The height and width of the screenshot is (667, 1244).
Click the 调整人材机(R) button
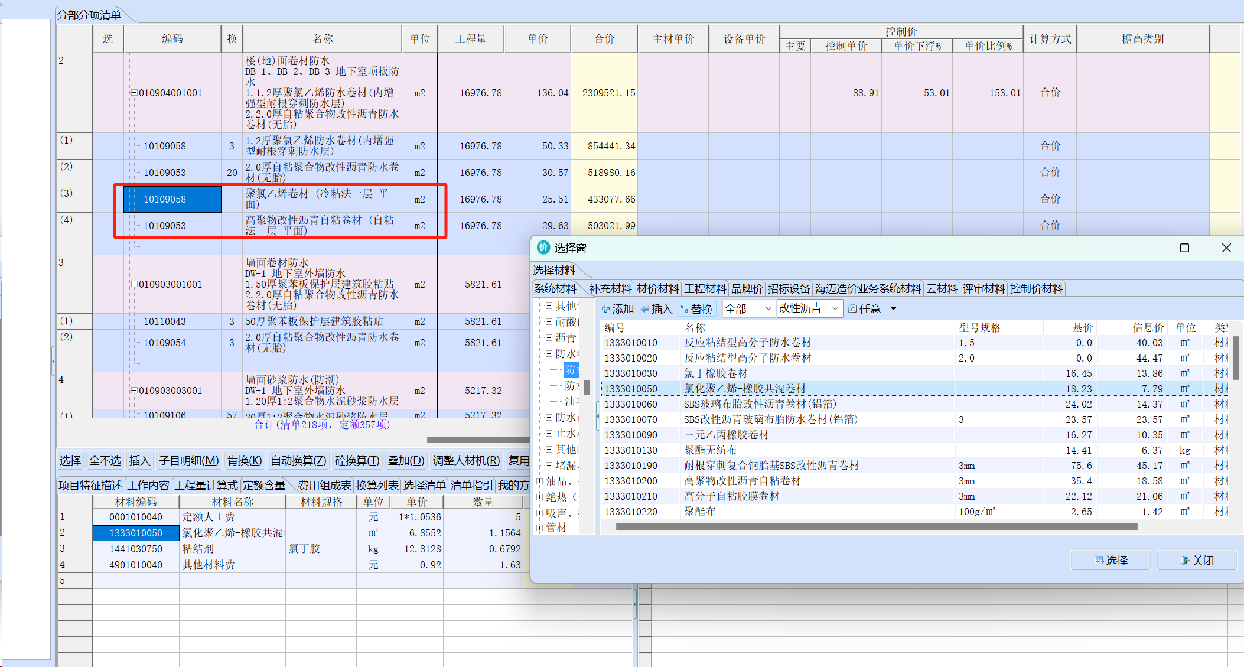pos(467,460)
